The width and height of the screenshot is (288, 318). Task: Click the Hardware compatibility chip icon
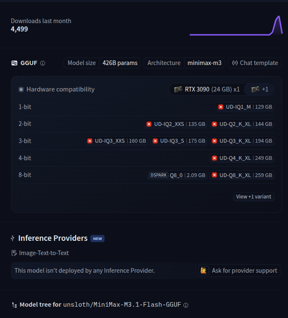click(21, 89)
